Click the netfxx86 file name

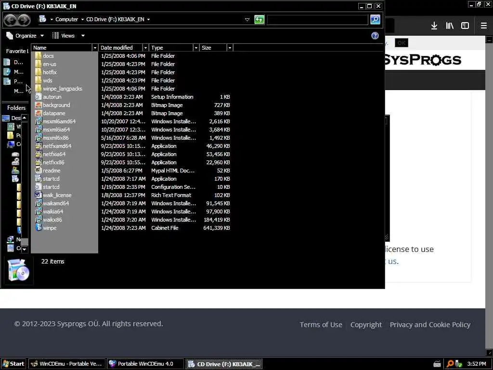53,162
